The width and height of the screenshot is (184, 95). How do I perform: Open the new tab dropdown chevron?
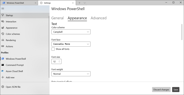(85, 3)
